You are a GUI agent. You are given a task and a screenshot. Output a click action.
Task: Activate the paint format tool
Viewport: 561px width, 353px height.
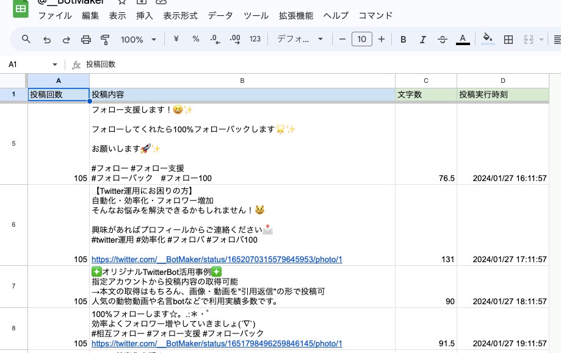[x=105, y=39]
